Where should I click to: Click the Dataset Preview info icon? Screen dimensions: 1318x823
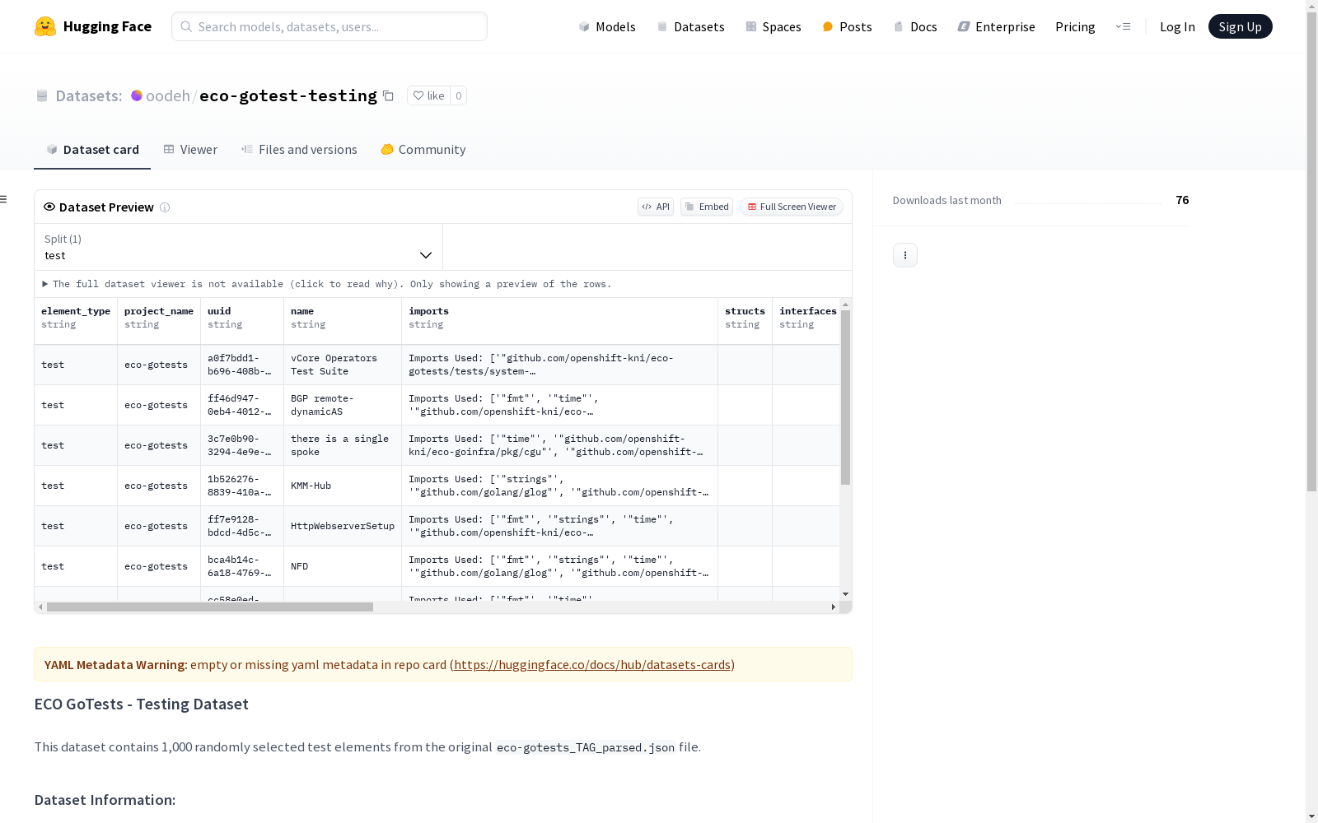tap(165, 207)
